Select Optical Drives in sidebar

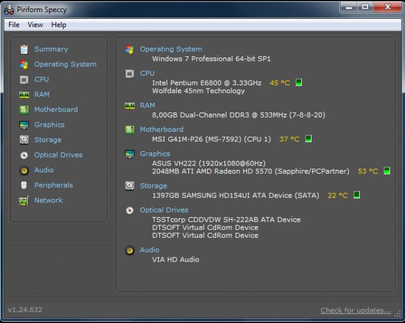coord(59,155)
